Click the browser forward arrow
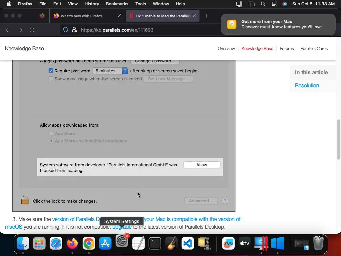This screenshot has height=256, width=341. (x=20, y=30)
